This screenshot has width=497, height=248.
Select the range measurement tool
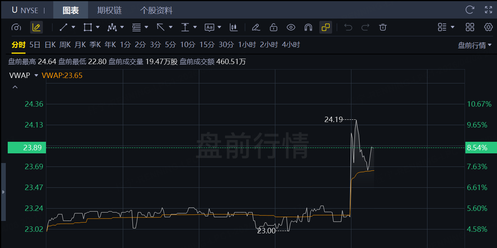point(185,27)
